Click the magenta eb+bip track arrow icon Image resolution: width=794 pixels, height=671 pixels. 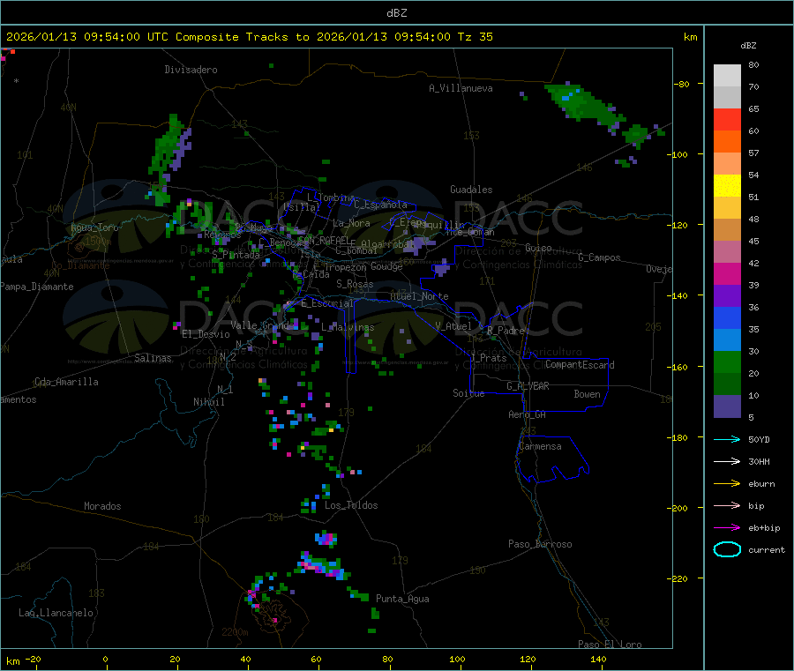[x=727, y=527]
